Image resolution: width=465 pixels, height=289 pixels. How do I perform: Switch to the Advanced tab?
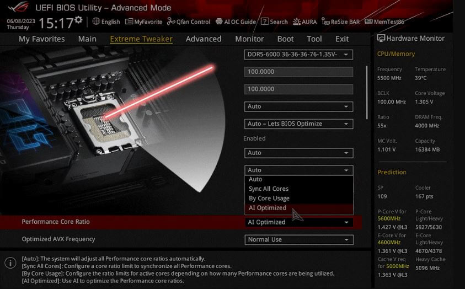(204, 39)
